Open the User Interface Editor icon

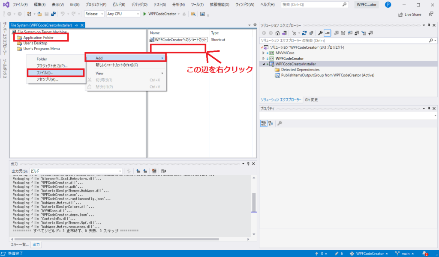point(357,33)
